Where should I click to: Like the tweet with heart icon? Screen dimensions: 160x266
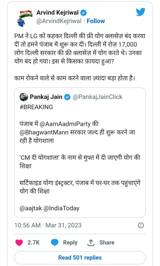point(19,243)
